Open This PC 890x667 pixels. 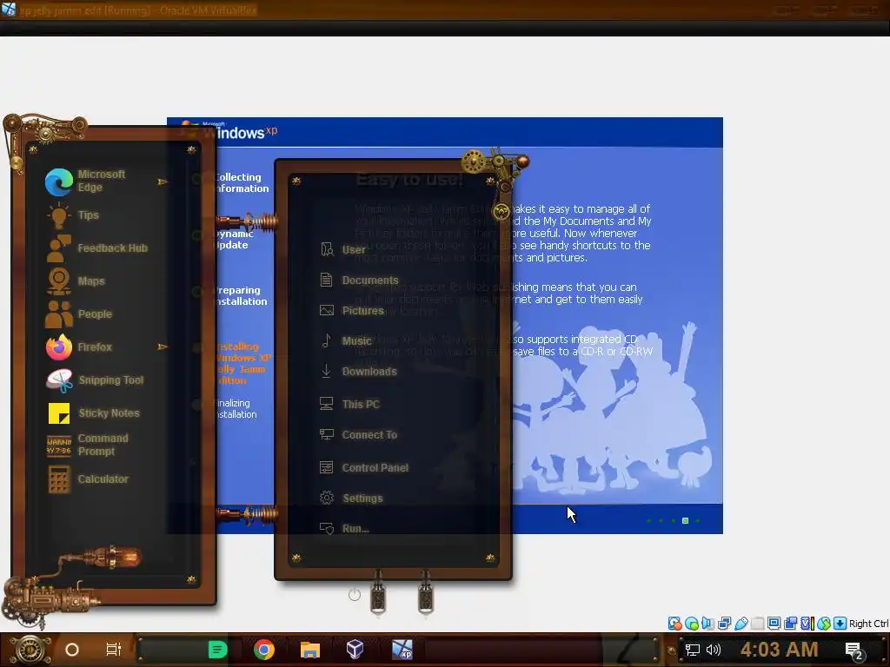point(349,405)
